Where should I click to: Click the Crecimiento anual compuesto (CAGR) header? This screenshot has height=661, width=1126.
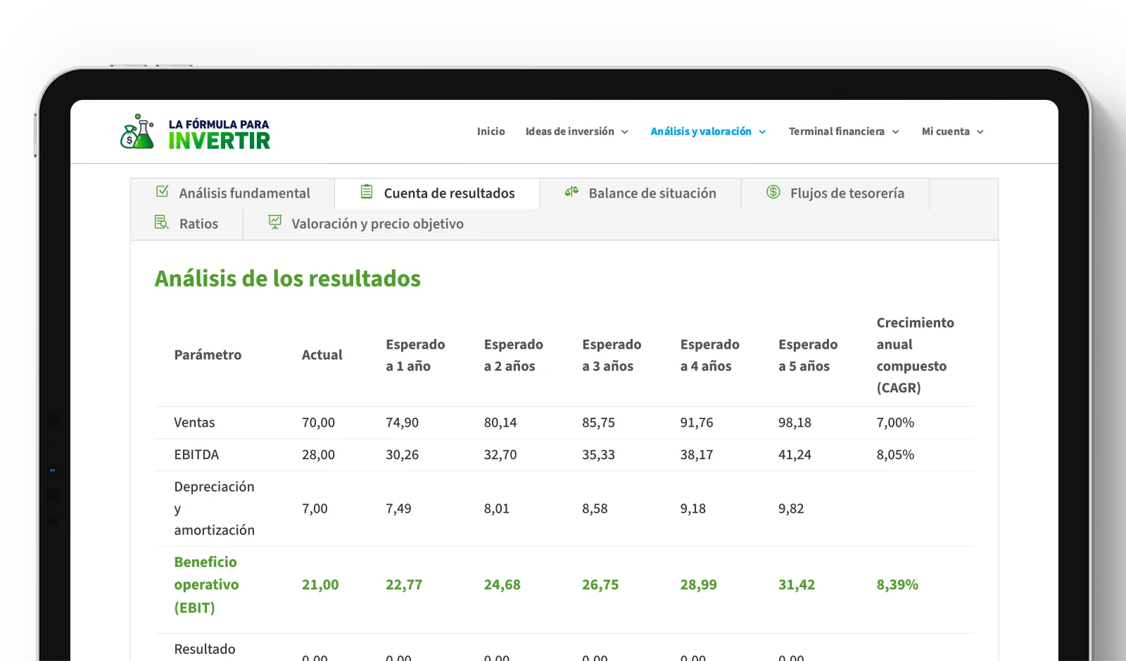coord(916,355)
